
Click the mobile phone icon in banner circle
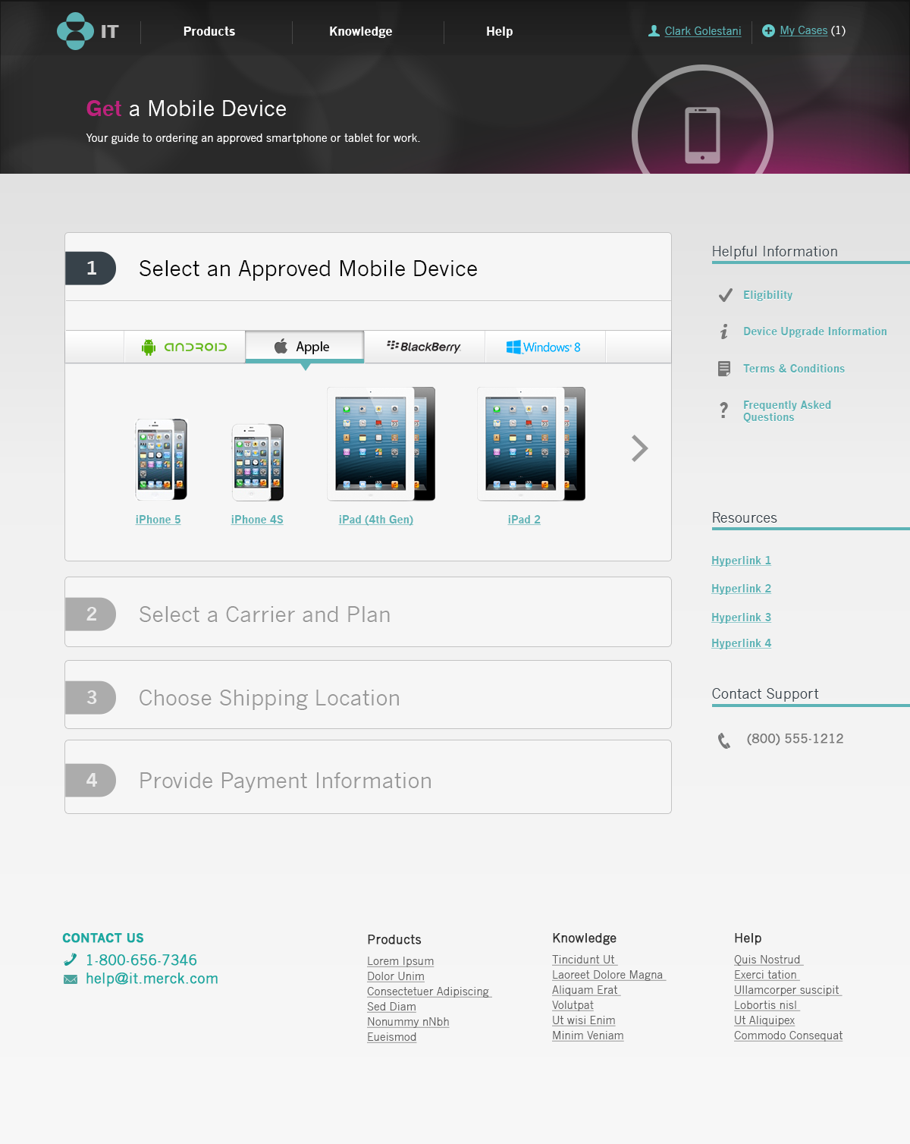click(x=702, y=135)
